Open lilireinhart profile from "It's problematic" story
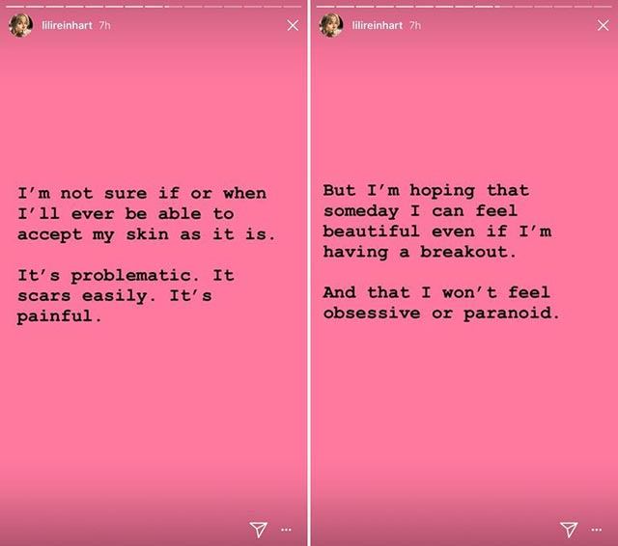Image resolution: width=618 pixels, height=546 pixels. (x=67, y=25)
